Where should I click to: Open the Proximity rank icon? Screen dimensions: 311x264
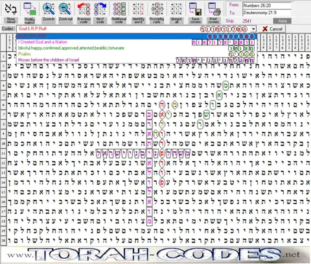point(157,9)
